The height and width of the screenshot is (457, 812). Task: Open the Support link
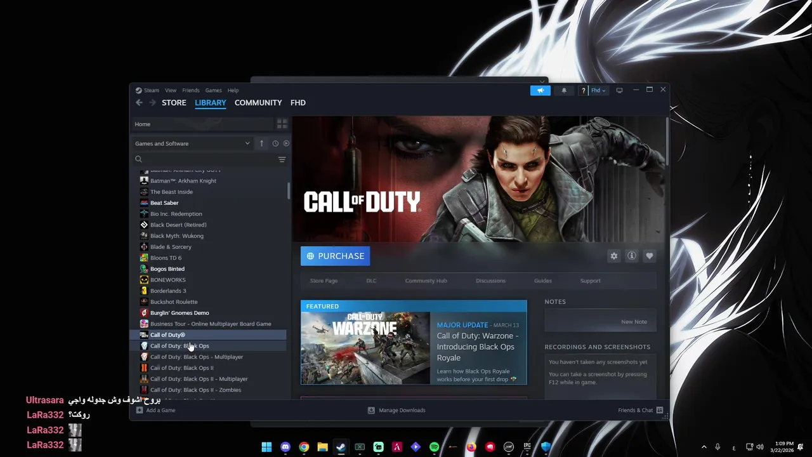[590, 281]
